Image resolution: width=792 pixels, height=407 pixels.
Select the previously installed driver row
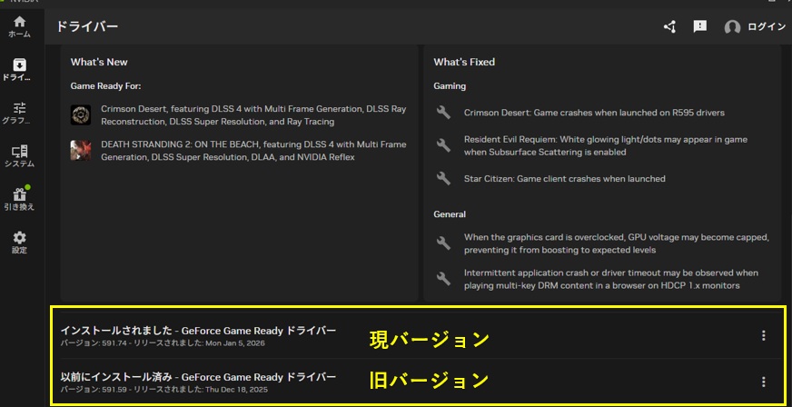198,382
